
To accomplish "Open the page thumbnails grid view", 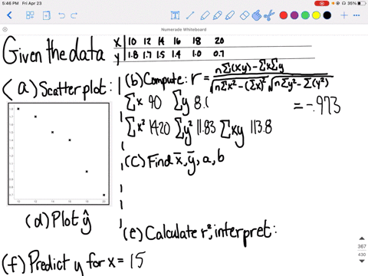I will [x=30, y=15].
